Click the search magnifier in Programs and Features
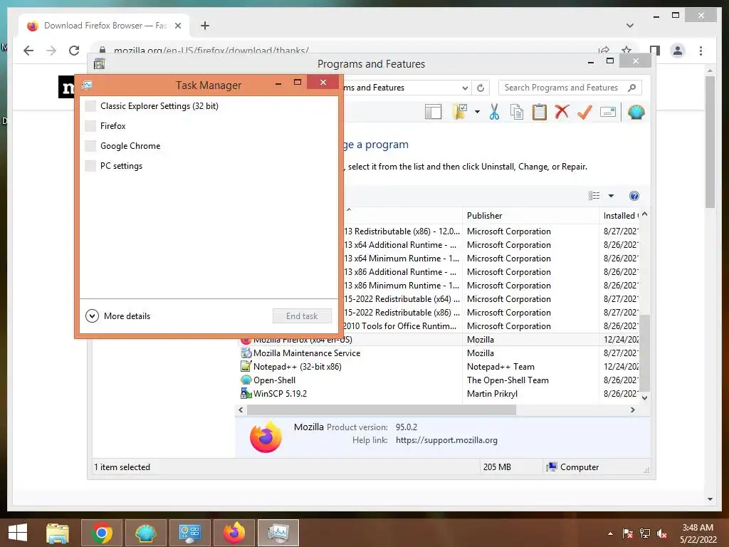 (631, 88)
